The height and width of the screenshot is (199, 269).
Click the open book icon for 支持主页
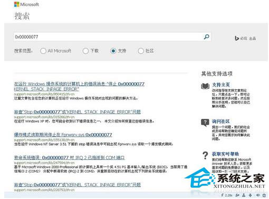[x=205, y=86]
